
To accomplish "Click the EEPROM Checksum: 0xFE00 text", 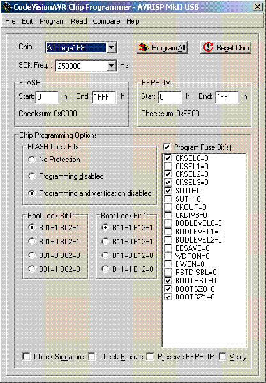I will pyautogui.click(x=170, y=114).
